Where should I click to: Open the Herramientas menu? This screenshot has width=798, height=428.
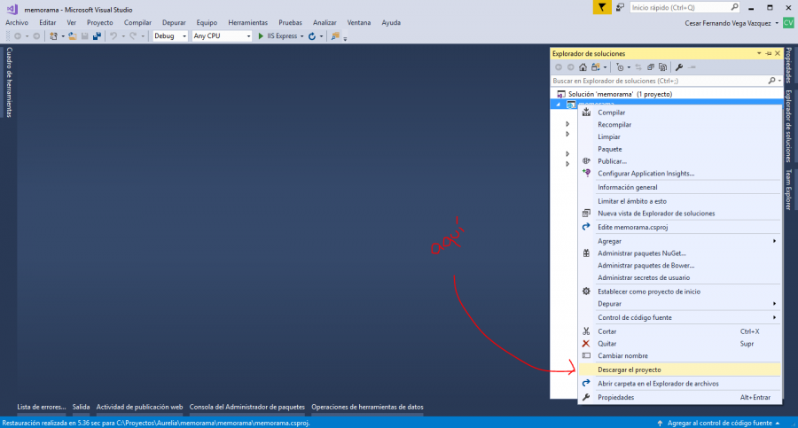tap(248, 22)
